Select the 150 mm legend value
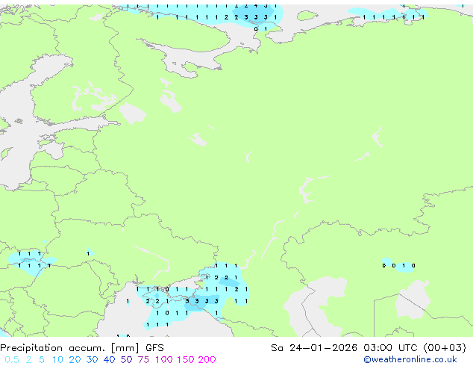This screenshot has width=473, height=366. [x=186, y=360]
